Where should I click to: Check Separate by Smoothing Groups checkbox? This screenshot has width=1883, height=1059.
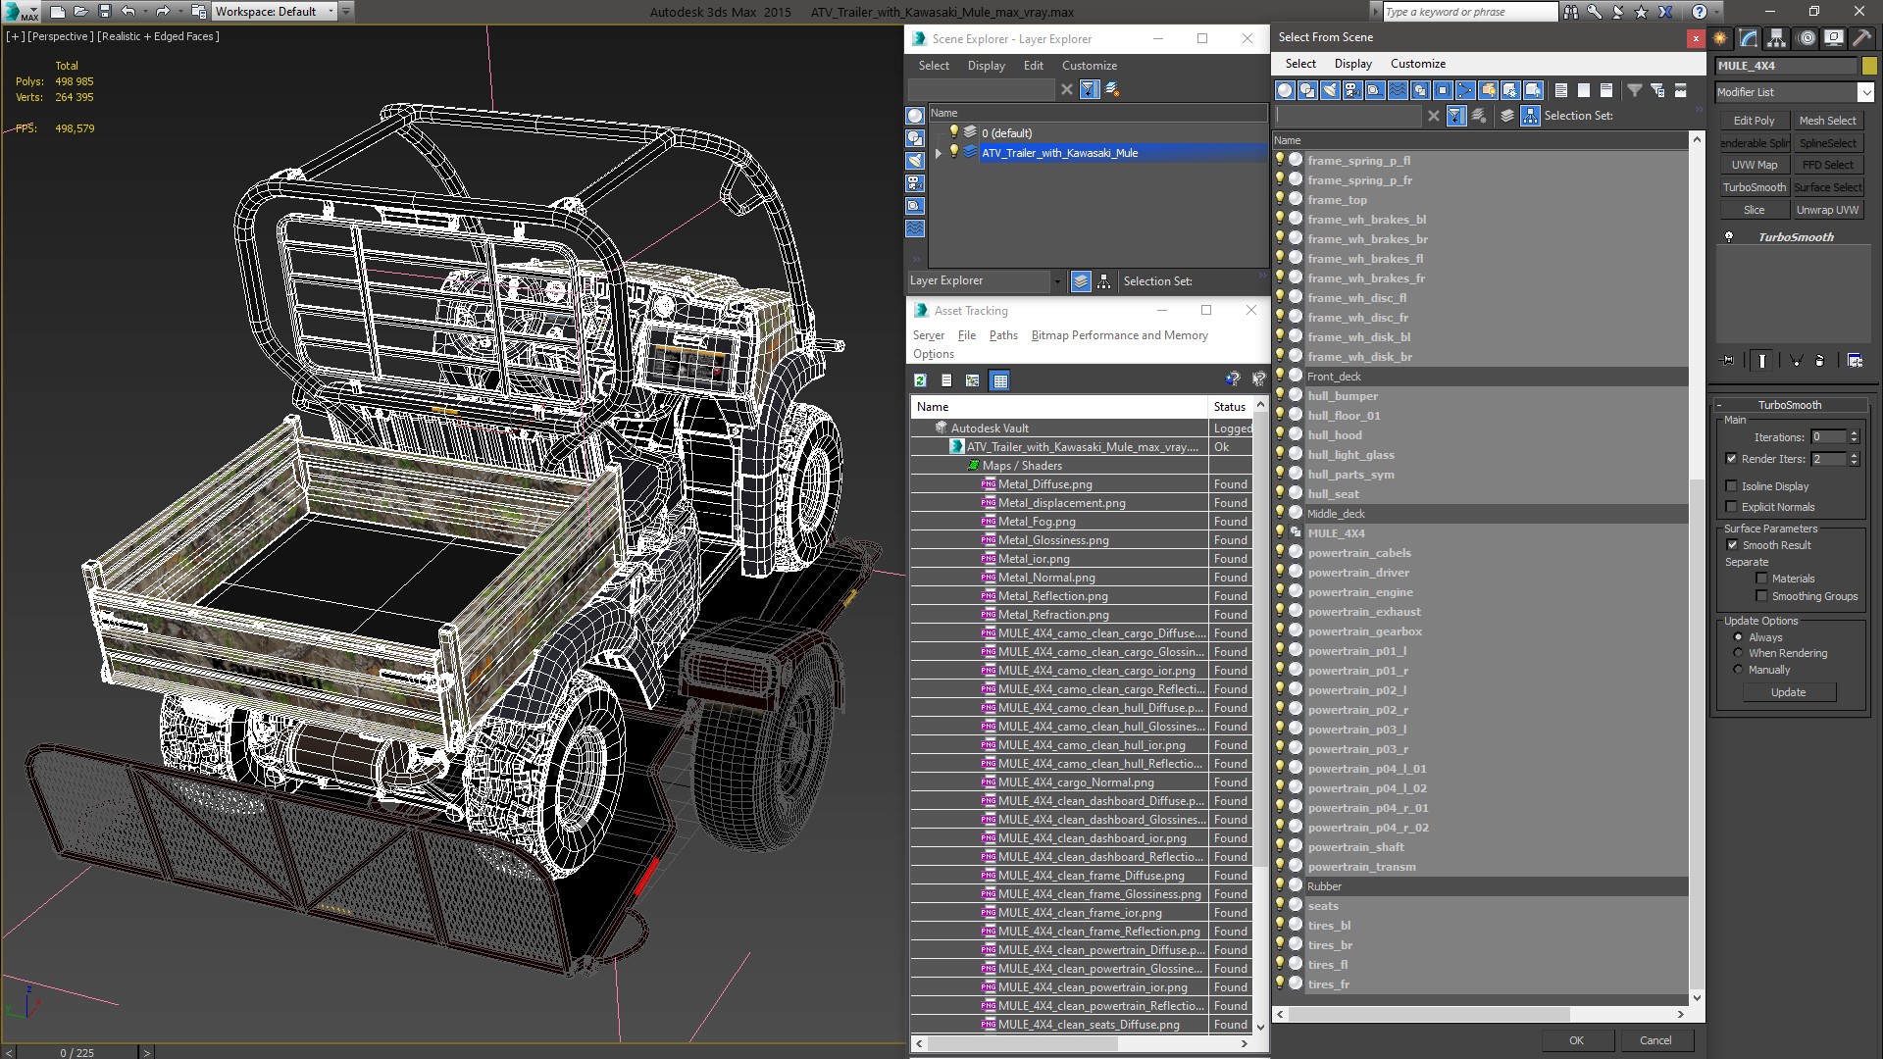click(1761, 595)
